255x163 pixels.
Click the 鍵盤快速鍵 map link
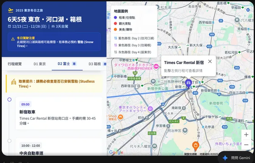[x=190, y=154]
